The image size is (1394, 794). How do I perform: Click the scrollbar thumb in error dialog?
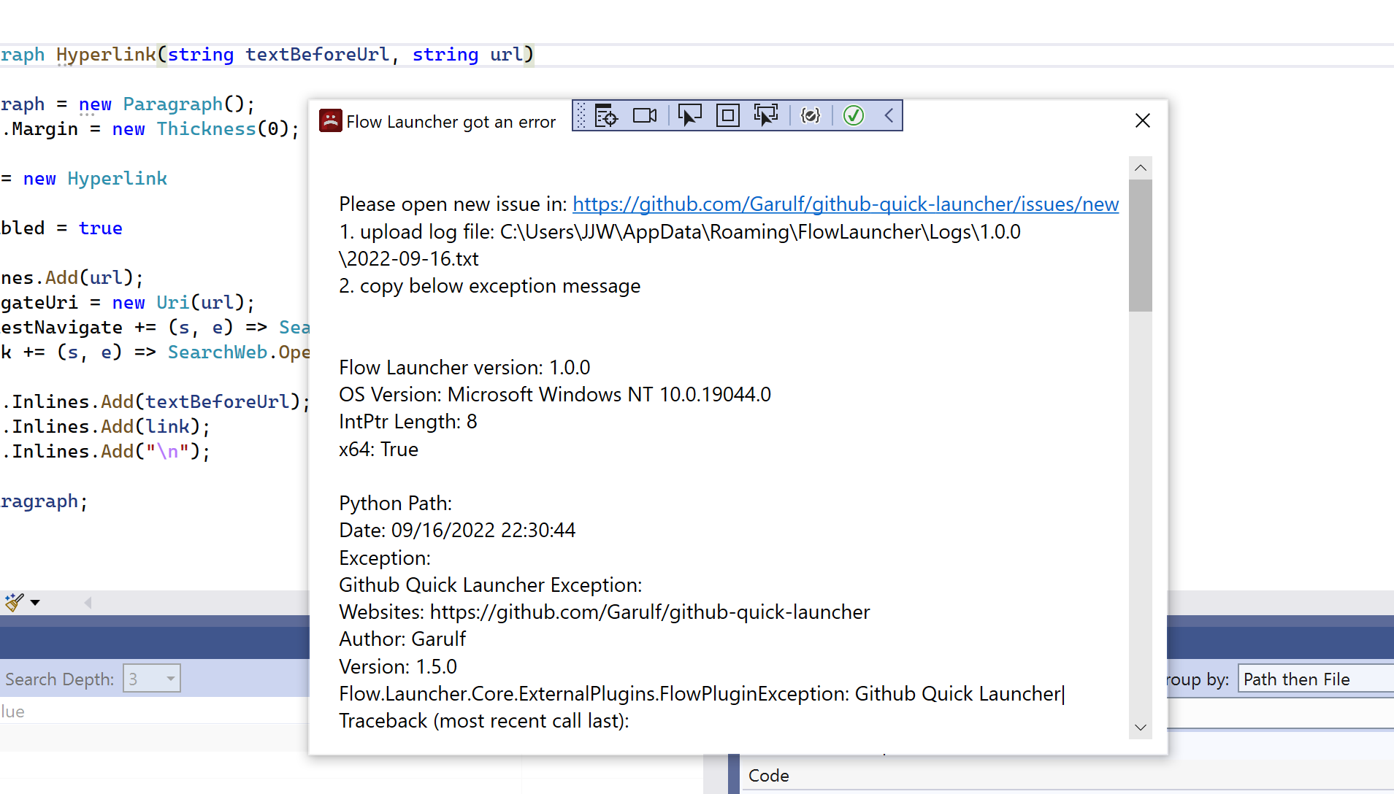(1141, 246)
